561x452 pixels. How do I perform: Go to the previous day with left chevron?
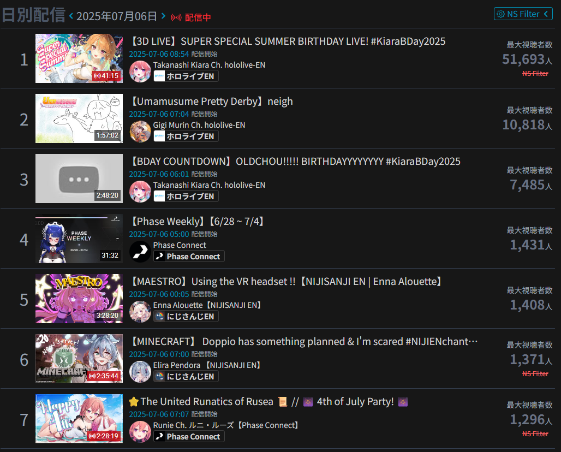pos(71,16)
